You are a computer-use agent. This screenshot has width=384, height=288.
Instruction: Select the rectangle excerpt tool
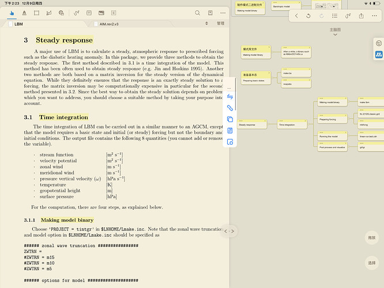click(36, 13)
